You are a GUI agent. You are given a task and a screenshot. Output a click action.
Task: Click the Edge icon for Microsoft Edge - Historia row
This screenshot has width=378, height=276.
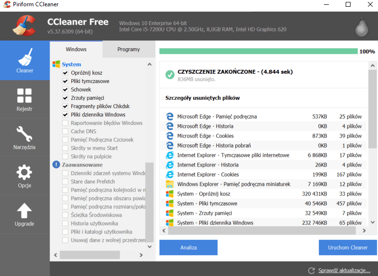point(170,126)
